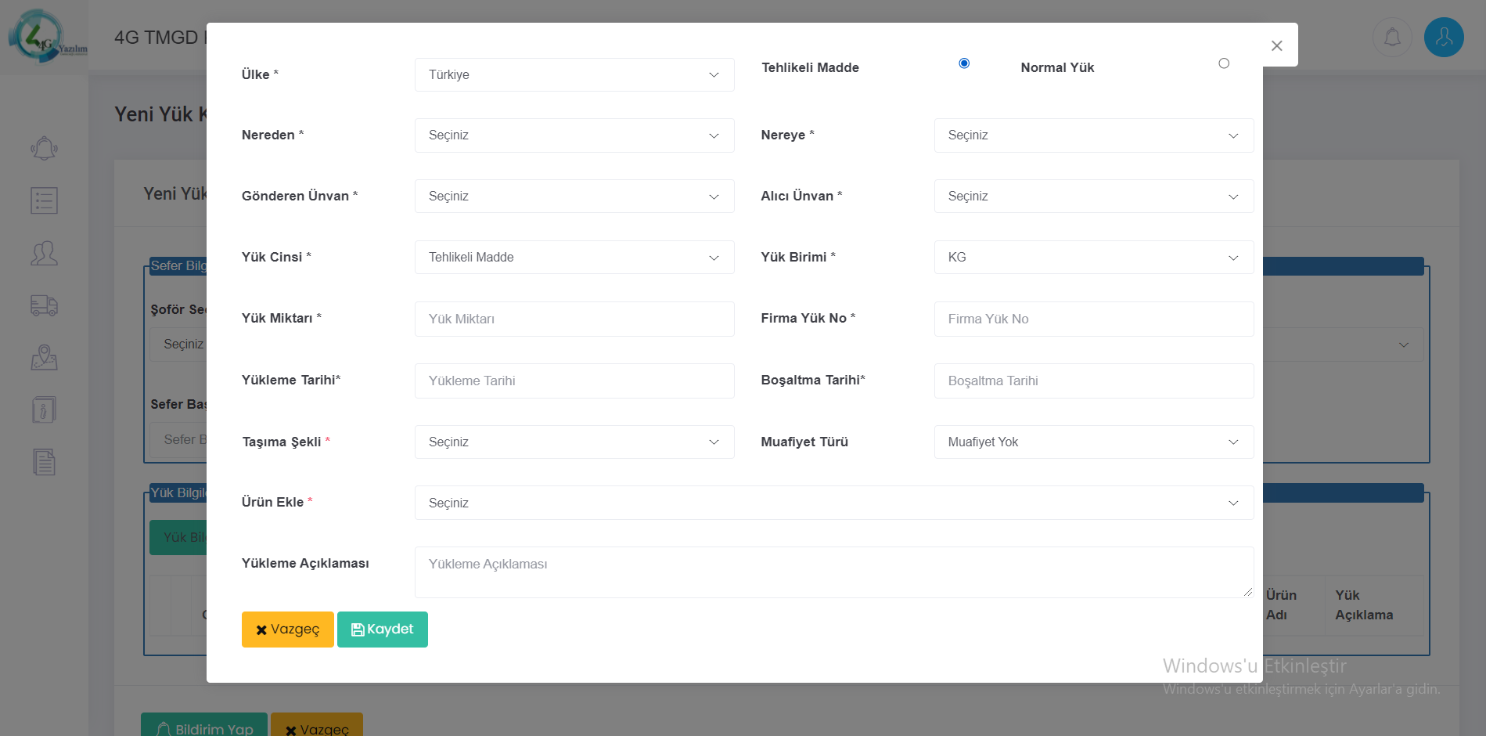Focus the Yük Miktarı input field
This screenshot has height=736, width=1486.
click(574, 319)
